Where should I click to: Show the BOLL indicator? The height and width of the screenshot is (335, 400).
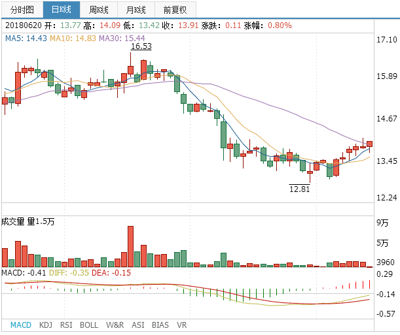tap(89, 325)
